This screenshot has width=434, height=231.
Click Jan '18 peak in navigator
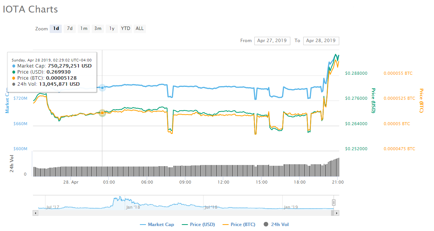[119, 199]
